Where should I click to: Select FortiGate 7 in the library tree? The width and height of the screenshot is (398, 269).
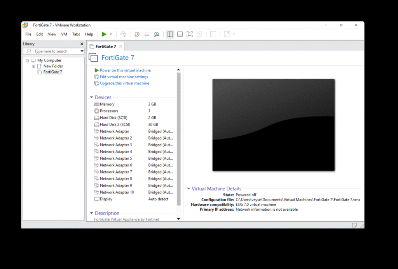(52, 72)
